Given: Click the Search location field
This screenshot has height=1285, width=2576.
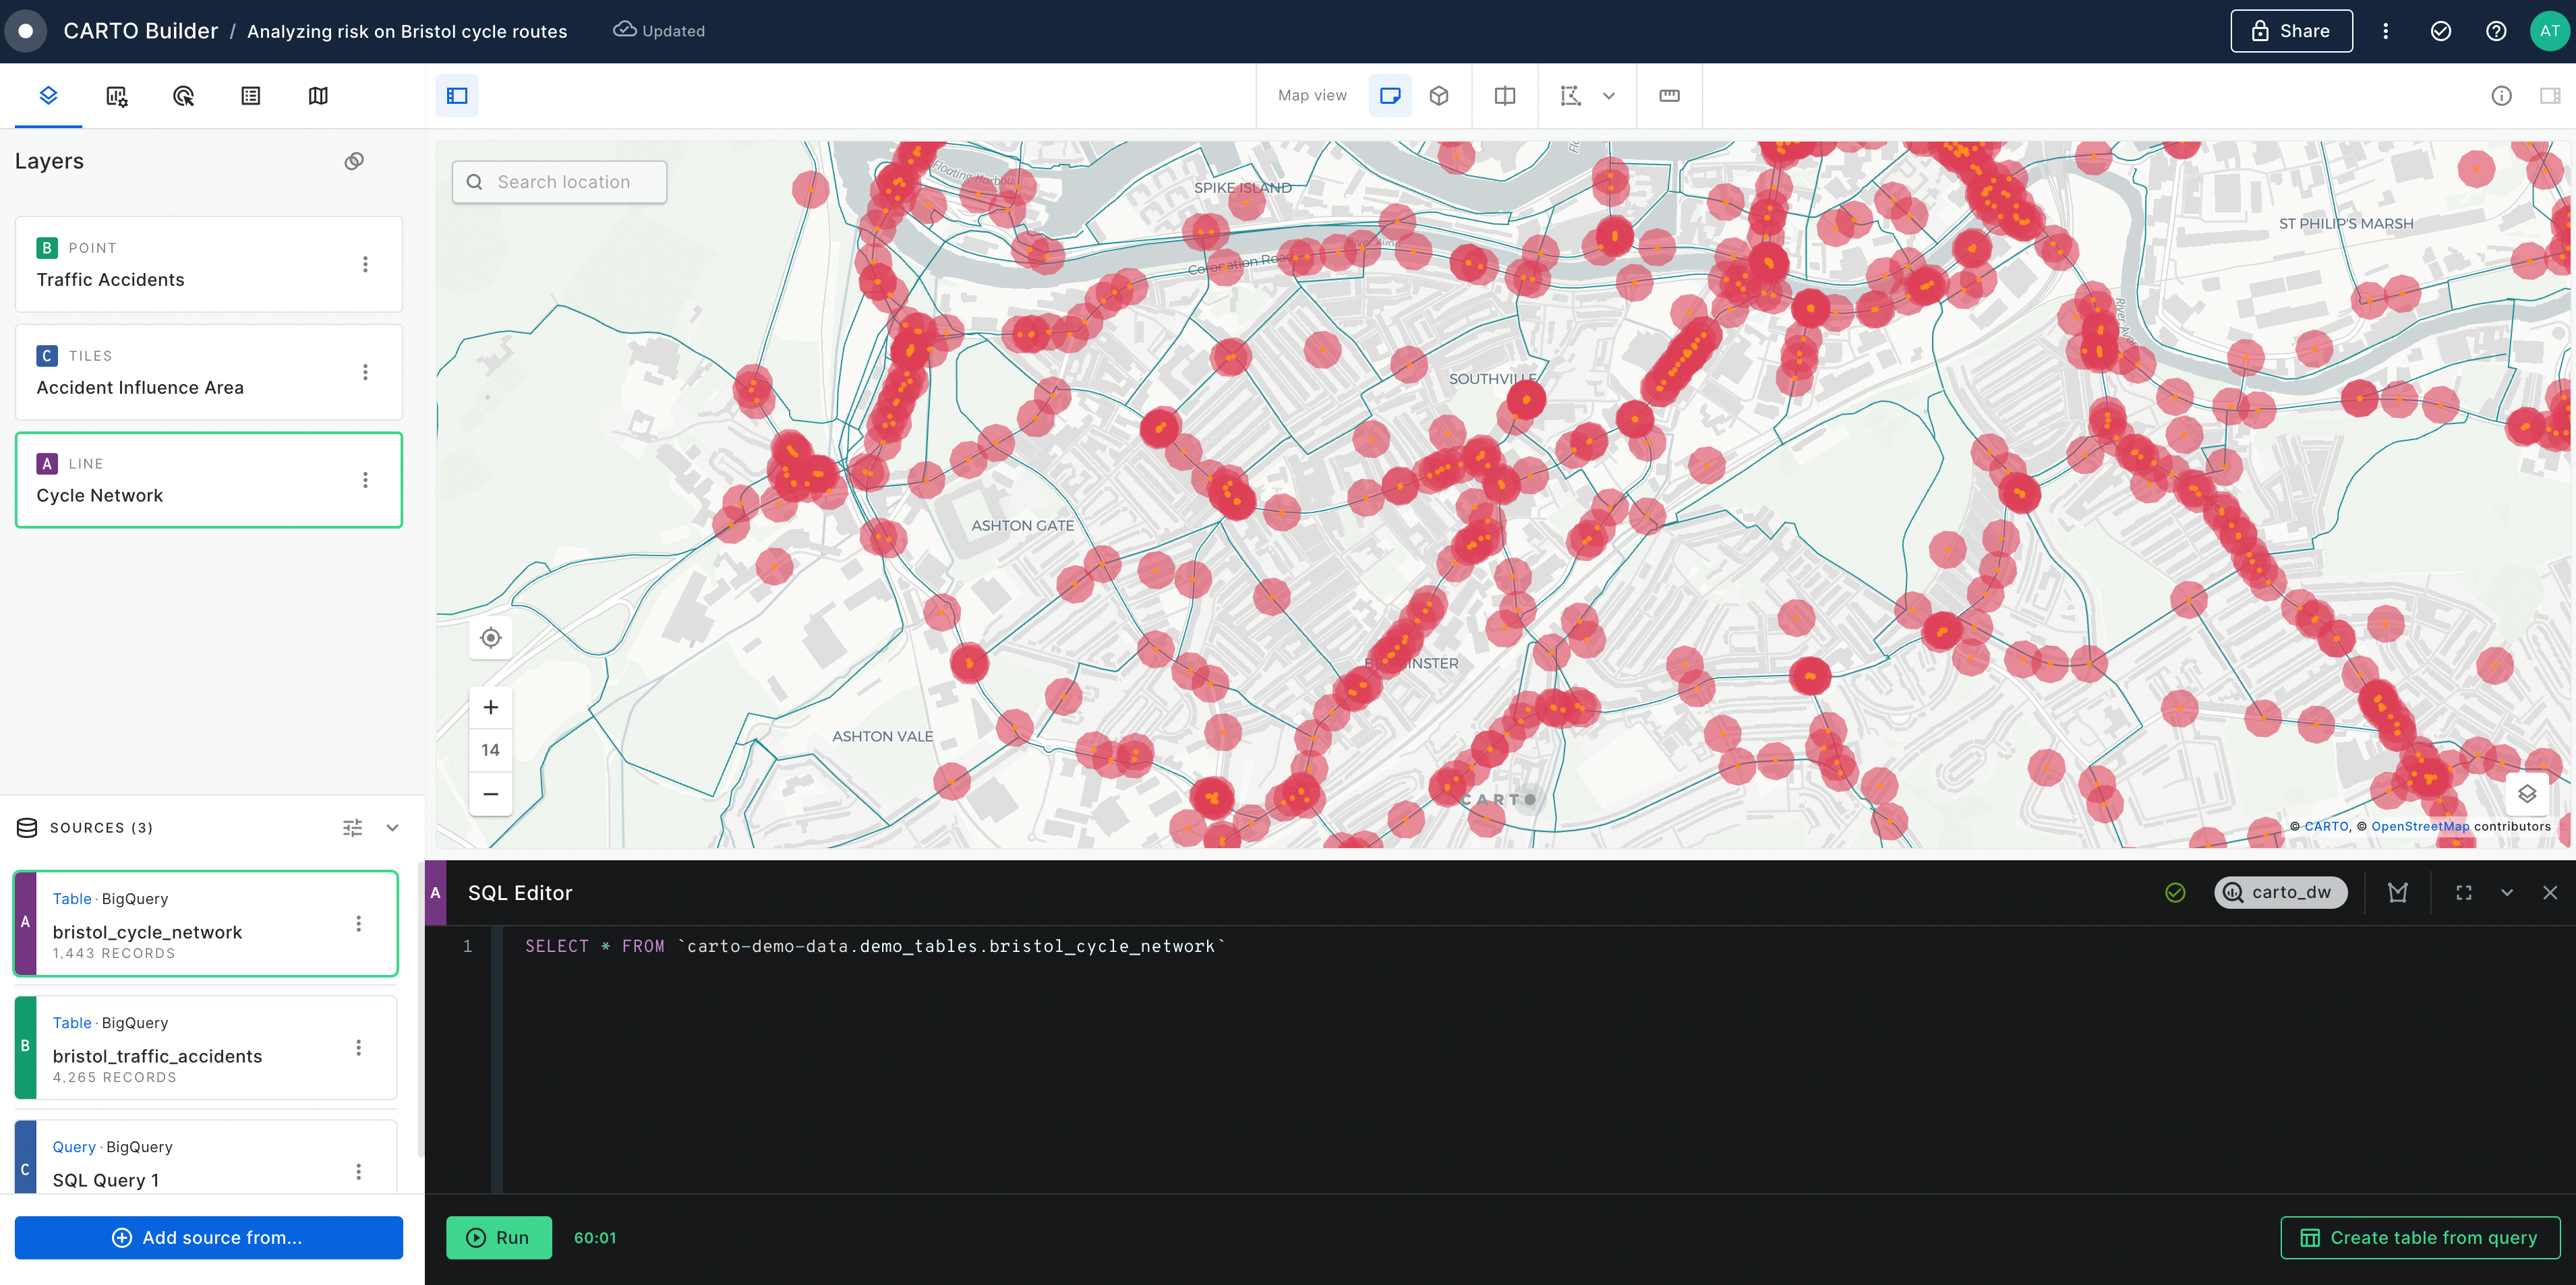Looking at the screenshot, I should coord(559,182).
